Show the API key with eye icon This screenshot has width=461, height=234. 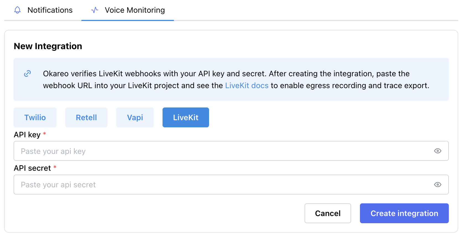pos(438,151)
